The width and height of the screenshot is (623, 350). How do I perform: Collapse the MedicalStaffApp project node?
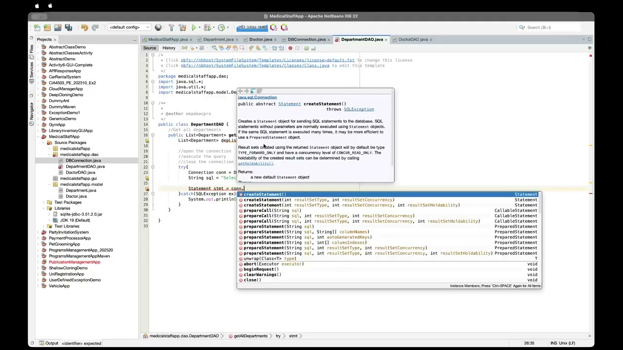pyautogui.click(x=38, y=137)
